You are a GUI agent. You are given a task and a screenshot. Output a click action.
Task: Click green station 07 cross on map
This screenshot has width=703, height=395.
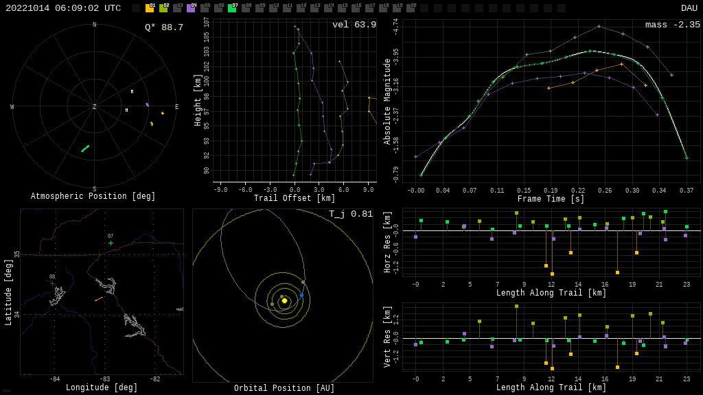pyautogui.click(x=111, y=243)
